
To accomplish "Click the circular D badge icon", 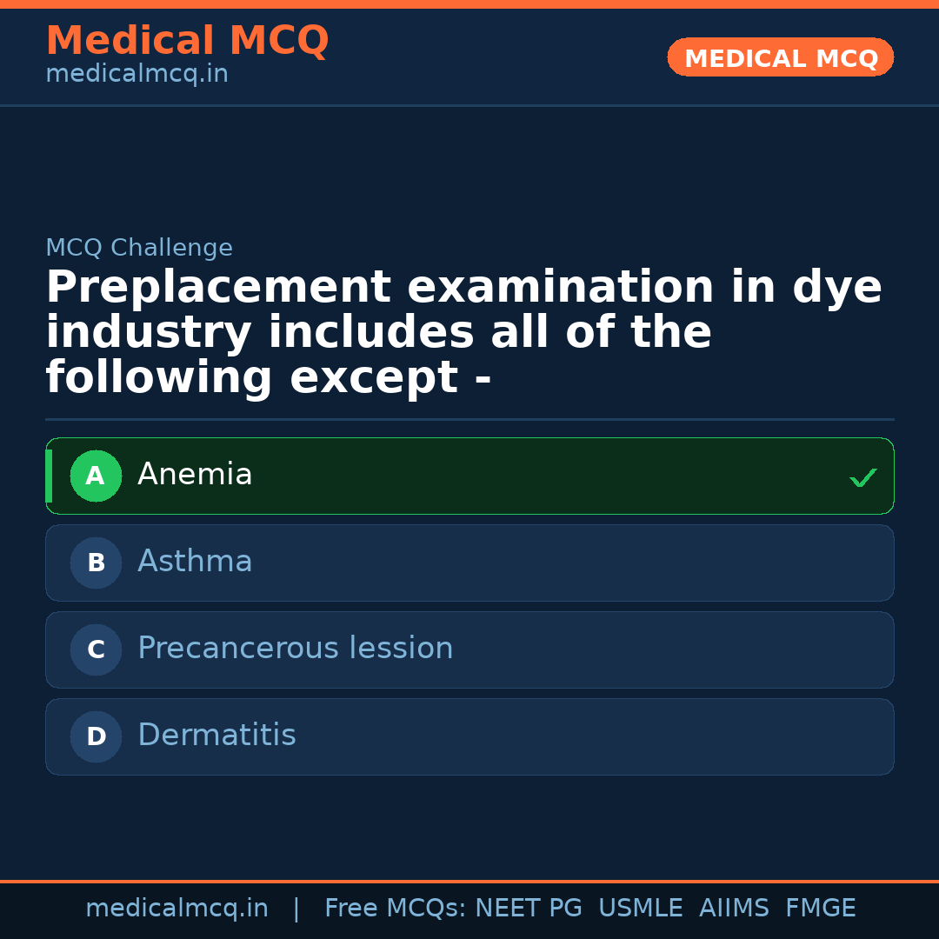I will [96, 736].
